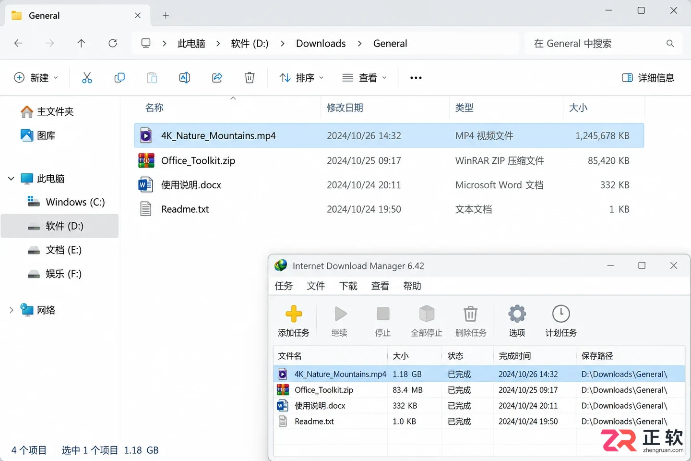The image size is (691, 461).
Task: Open the View (查看) dropdown
Action: (x=365, y=78)
